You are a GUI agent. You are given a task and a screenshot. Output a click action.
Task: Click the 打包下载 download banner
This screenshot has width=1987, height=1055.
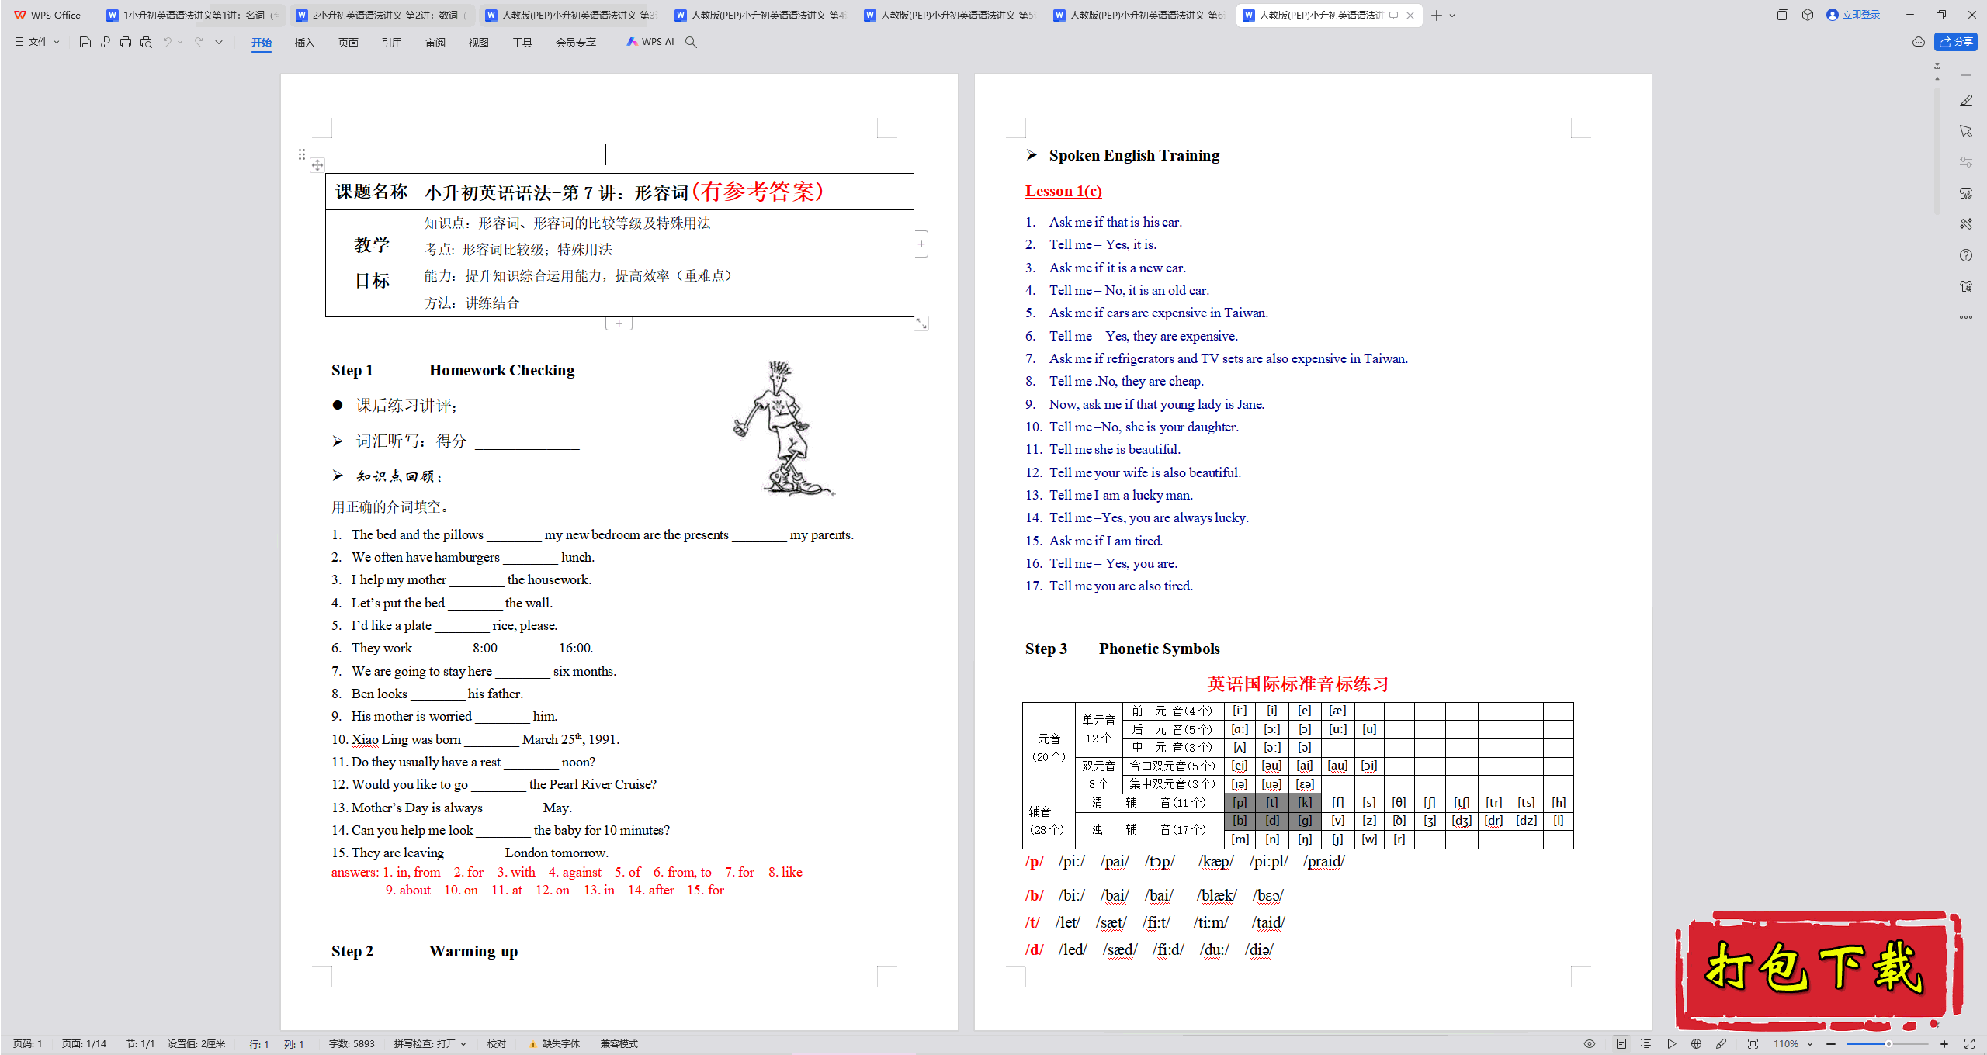pos(1818,970)
